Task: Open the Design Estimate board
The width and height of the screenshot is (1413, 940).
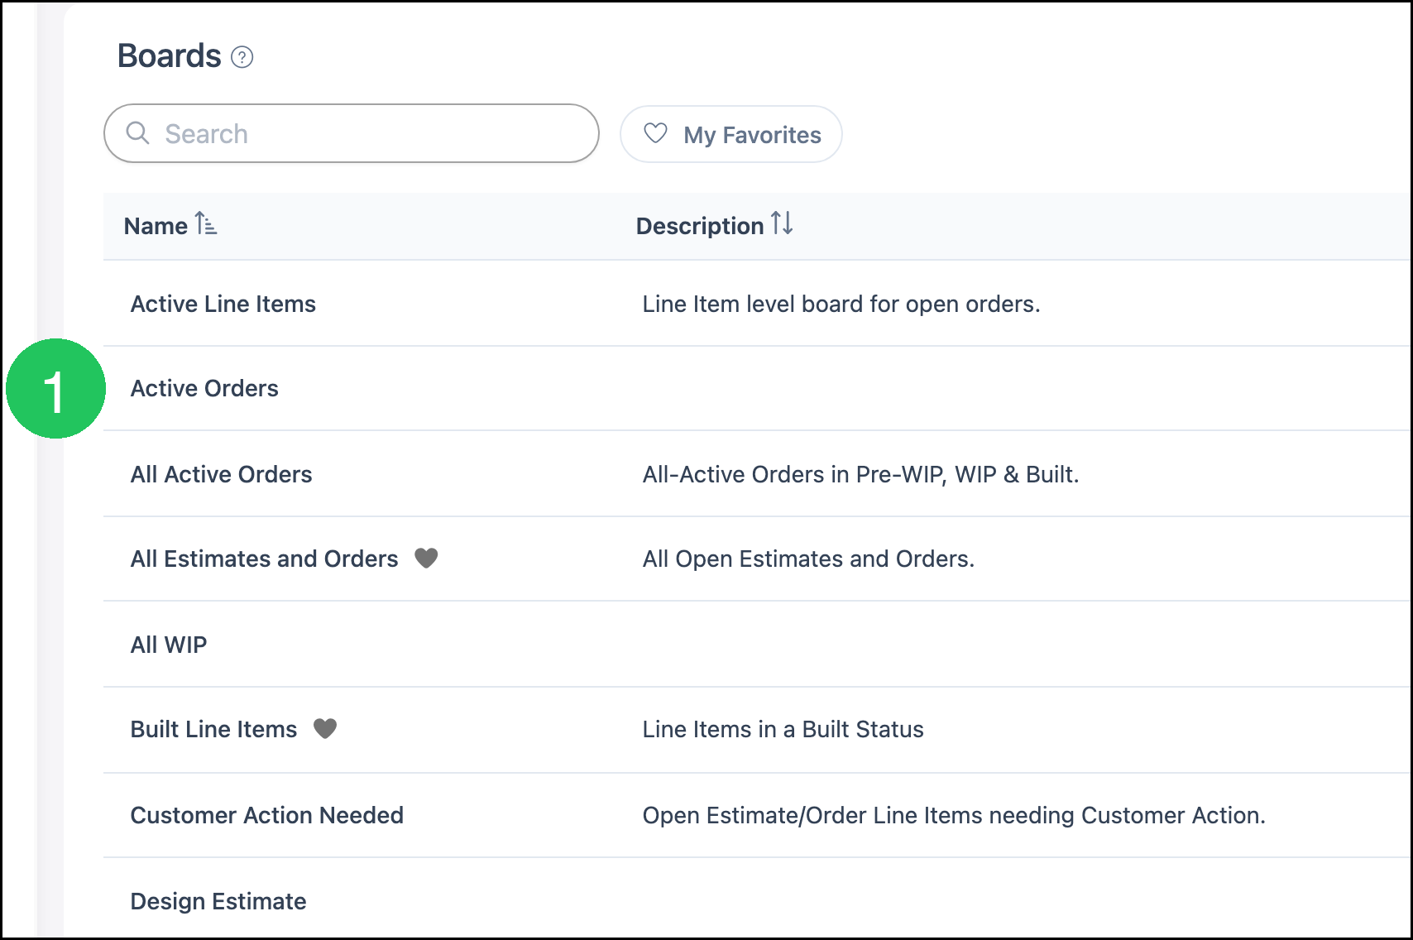Action: coord(218,901)
